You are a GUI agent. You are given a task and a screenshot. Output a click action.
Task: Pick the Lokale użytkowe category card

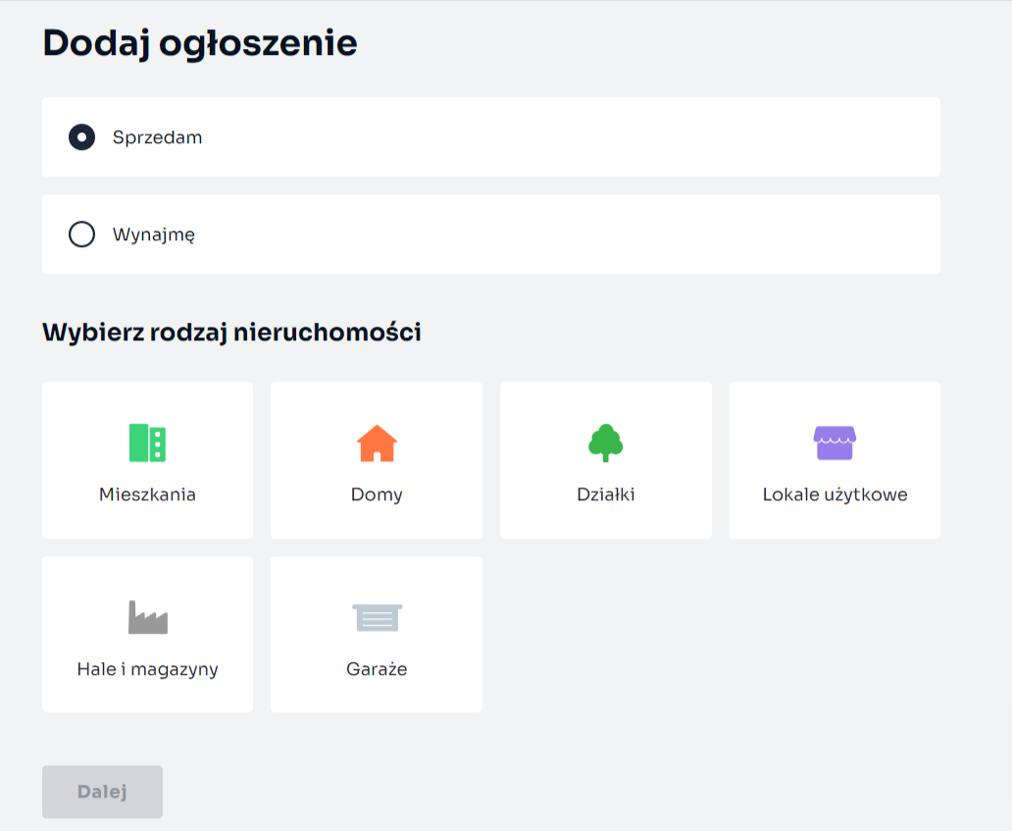(x=835, y=459)
